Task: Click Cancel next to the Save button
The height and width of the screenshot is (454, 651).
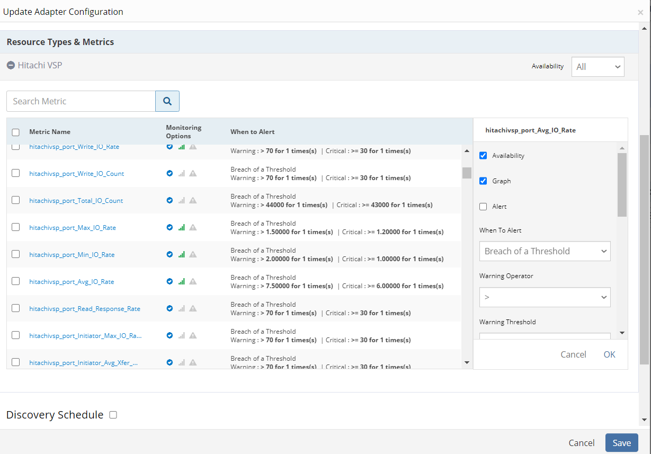Action: [x=581, y=443]
